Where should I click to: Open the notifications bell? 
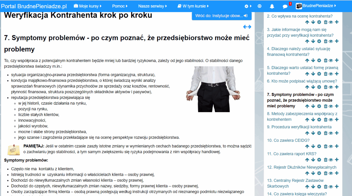point(272,6)
